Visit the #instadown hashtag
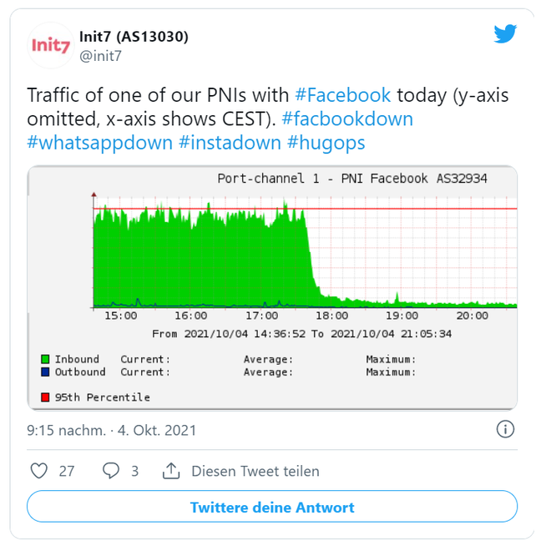Image resolution: width=546 pixels, height=546 pixels. [230, 143]
